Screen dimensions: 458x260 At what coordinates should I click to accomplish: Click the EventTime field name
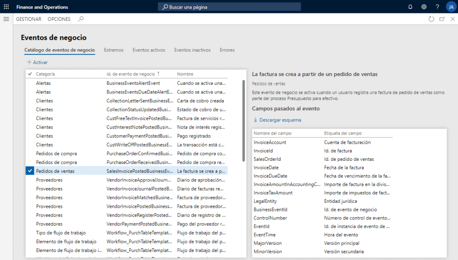click(x=264, y=235)
